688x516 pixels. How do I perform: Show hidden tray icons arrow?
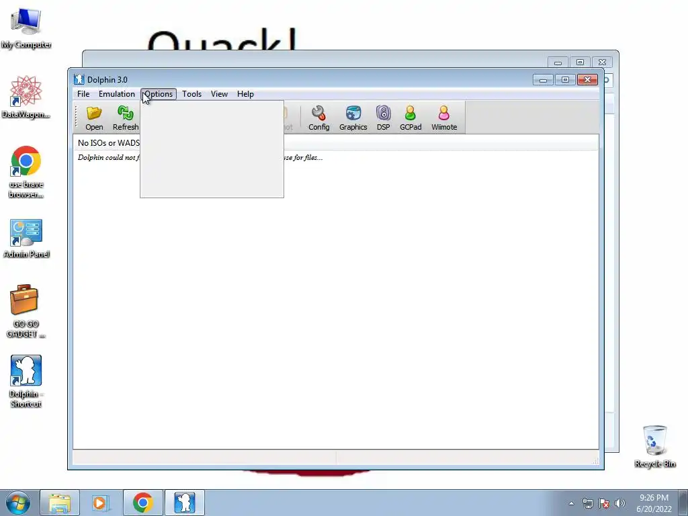tap(571, 503)
